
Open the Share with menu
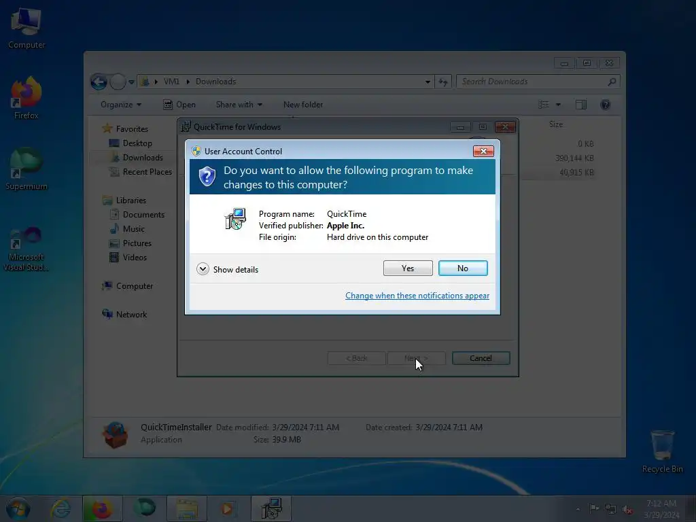(x=239, y=105)
